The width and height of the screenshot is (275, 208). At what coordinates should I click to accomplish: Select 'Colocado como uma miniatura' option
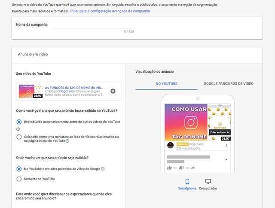coord(19,137)
